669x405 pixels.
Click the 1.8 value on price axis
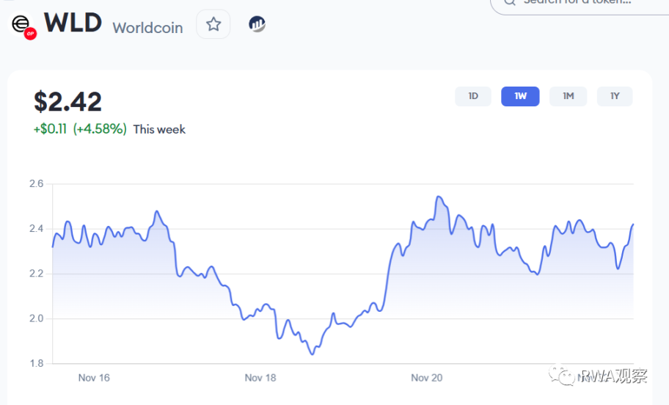[x=36, y=363]
